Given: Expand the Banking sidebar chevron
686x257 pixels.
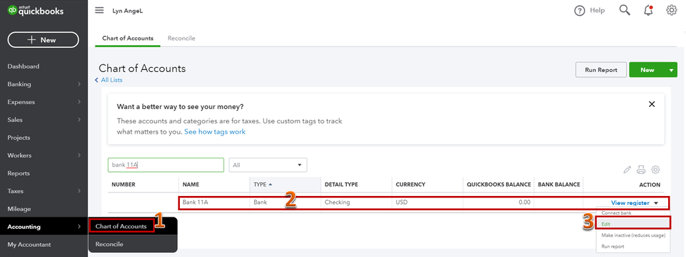Looking at the screenshot, I should point(79,84).
